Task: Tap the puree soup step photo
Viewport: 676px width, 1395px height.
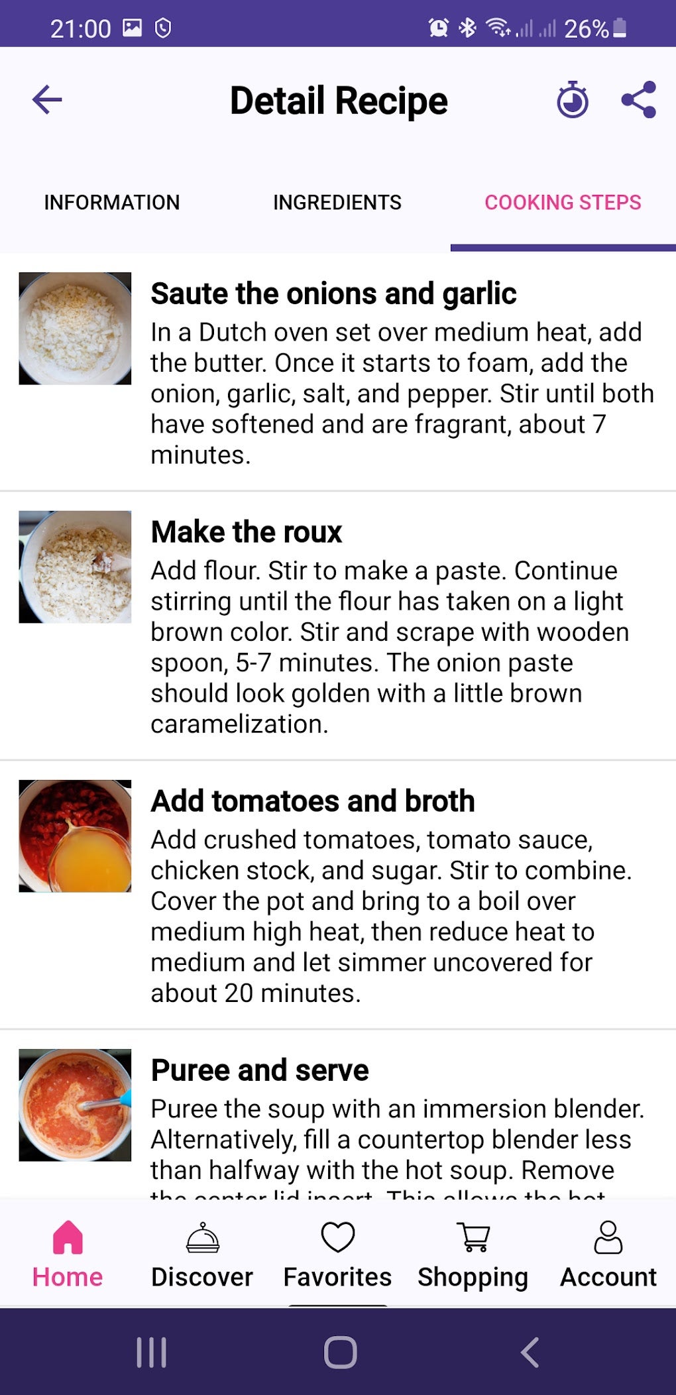Action: coord(75,1105)
